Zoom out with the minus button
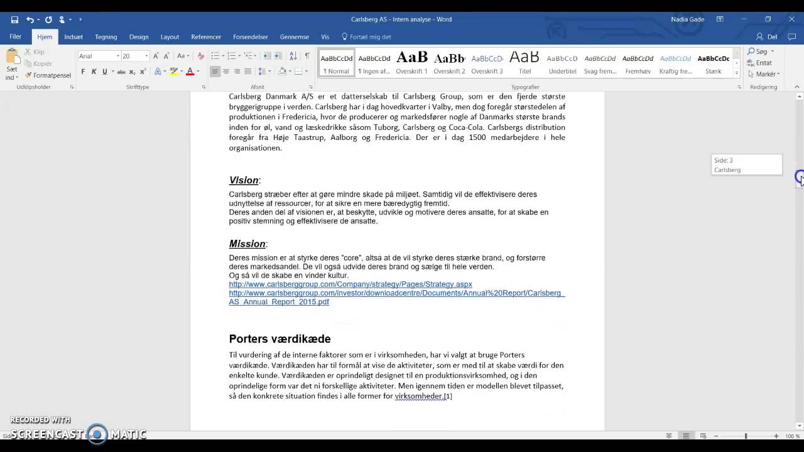 click(x=717, y=436)
